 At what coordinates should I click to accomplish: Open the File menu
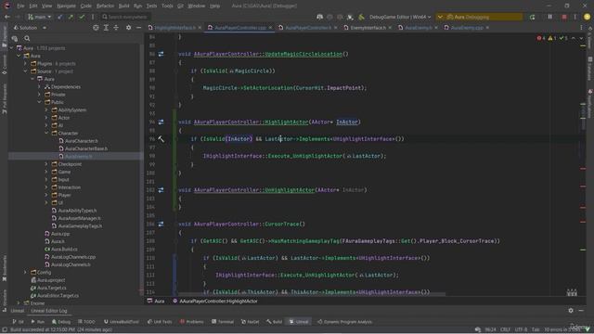point(20,6)
